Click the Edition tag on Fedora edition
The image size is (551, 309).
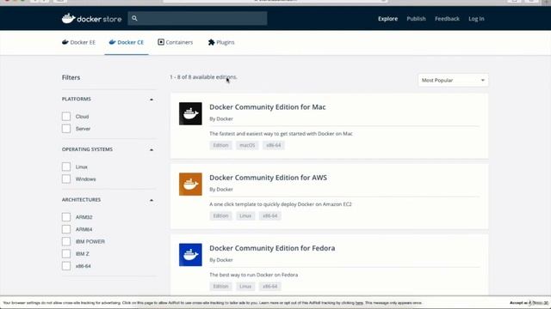point(220,287)
